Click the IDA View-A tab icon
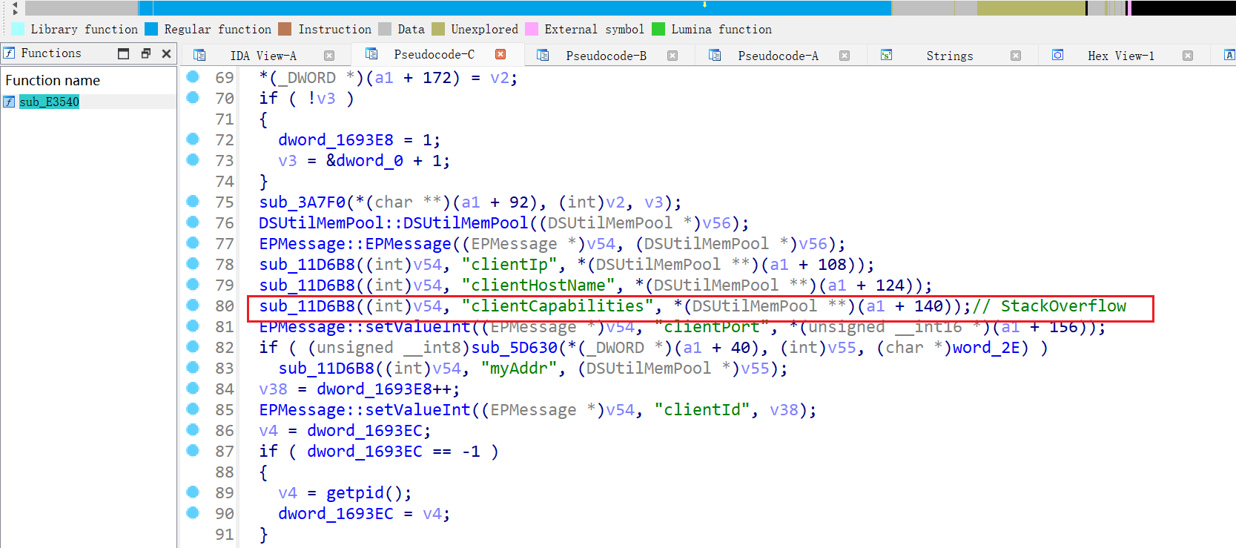The image size is (1236, 548). point(199,55)
